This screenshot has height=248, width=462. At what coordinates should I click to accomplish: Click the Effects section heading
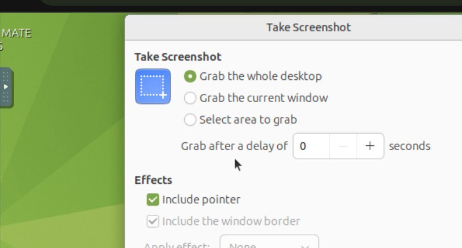click(x=153, y=180)
